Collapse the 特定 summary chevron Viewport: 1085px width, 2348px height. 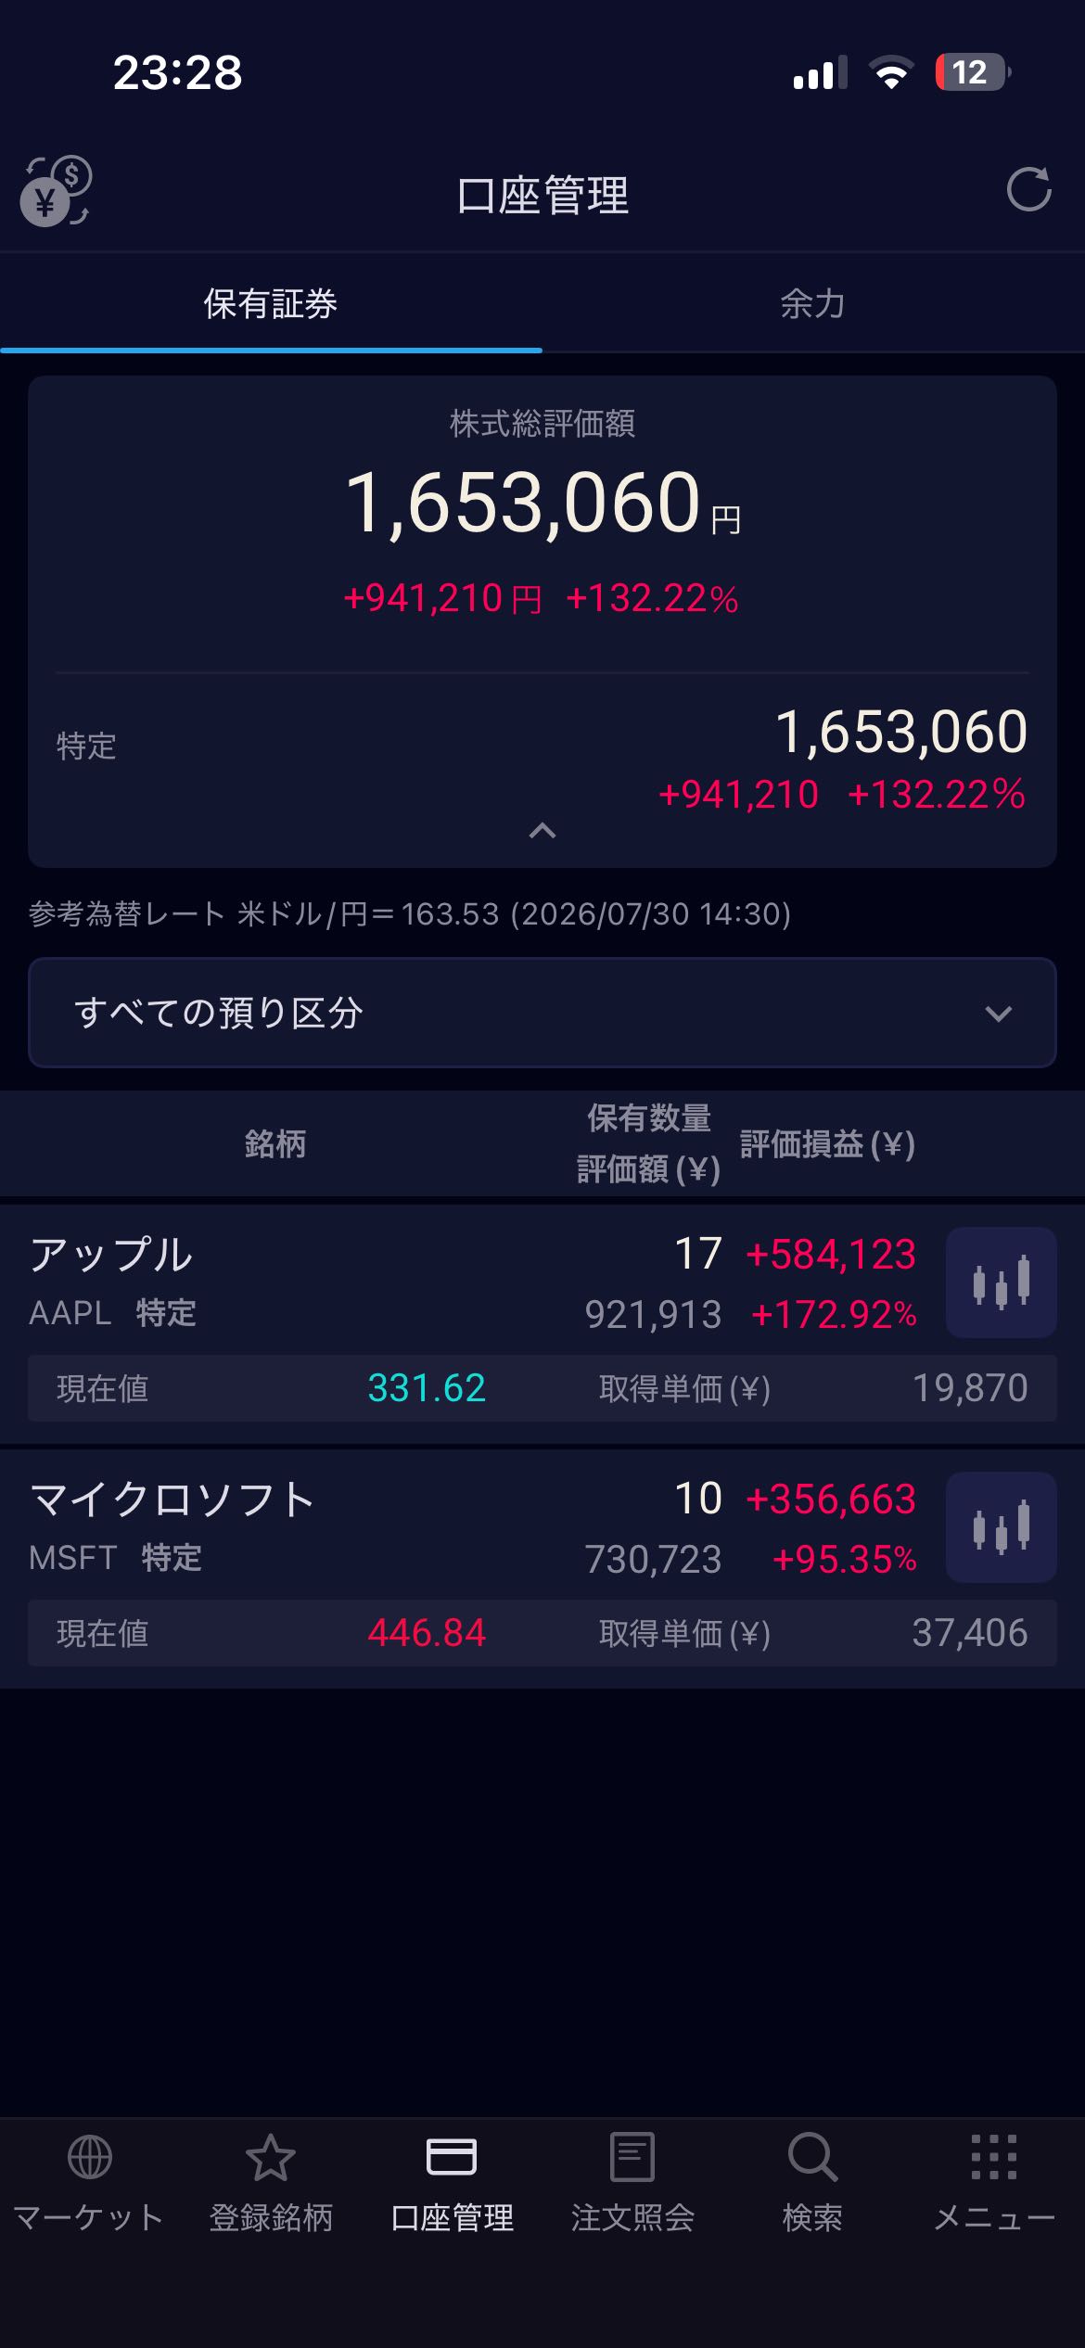tap(542, 831)
